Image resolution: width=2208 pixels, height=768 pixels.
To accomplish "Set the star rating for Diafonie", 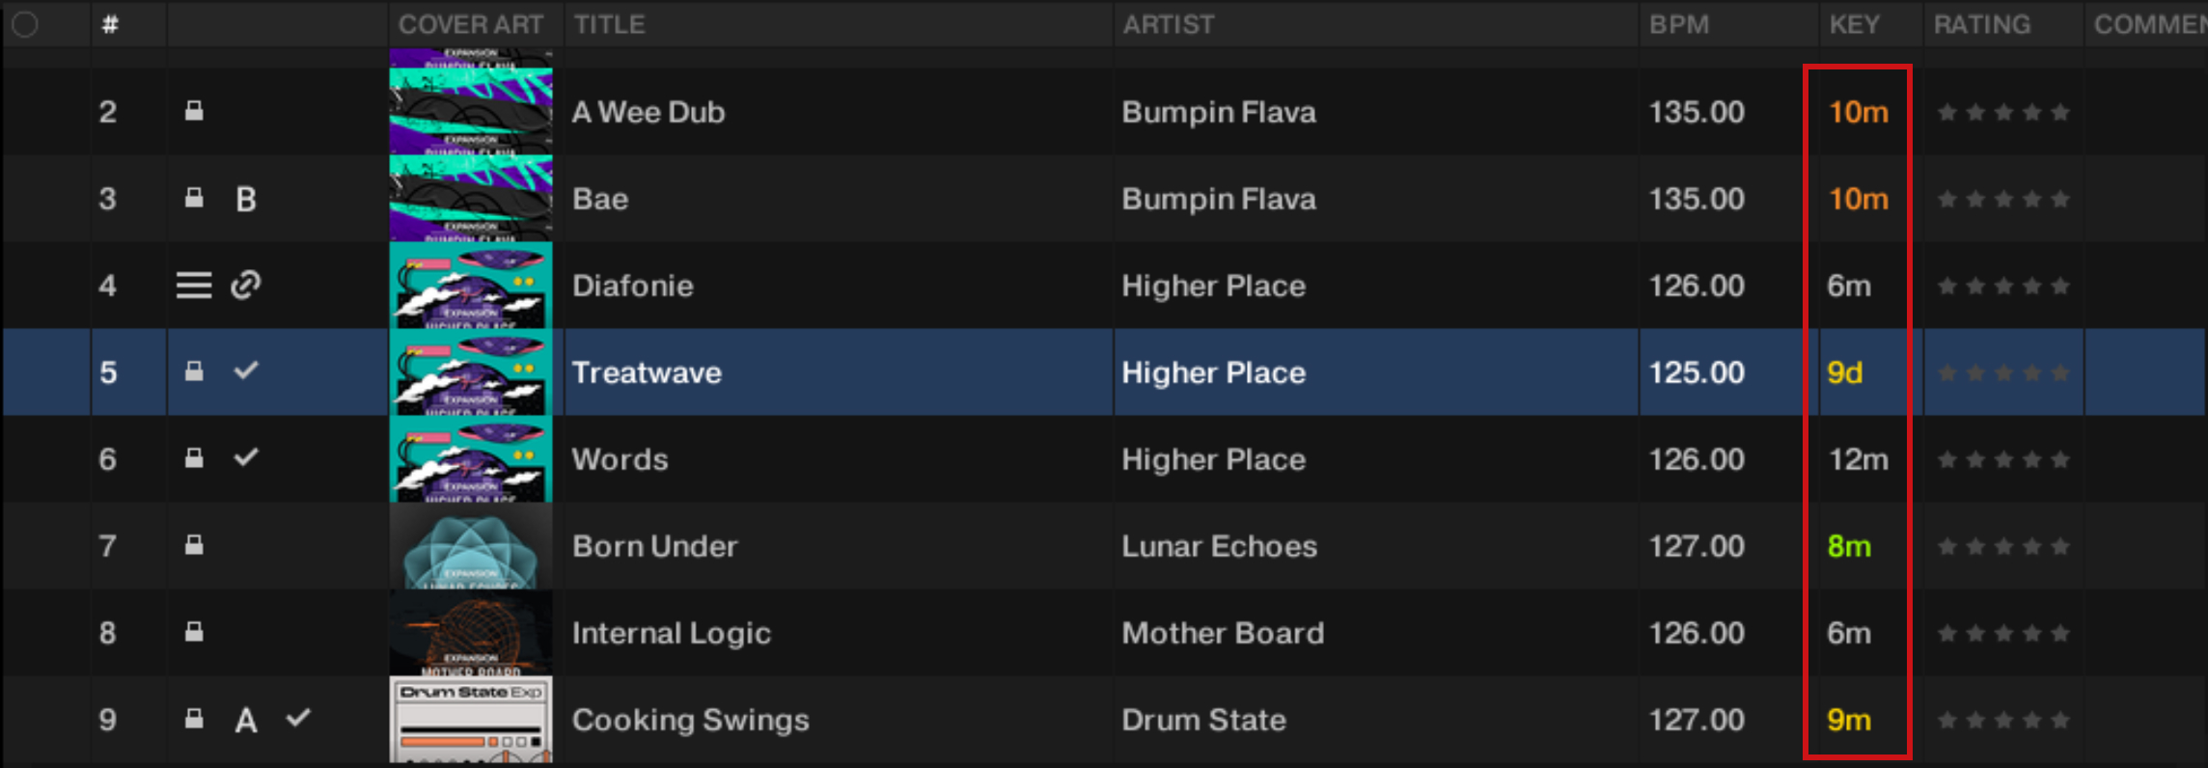I will (2002, 286).
